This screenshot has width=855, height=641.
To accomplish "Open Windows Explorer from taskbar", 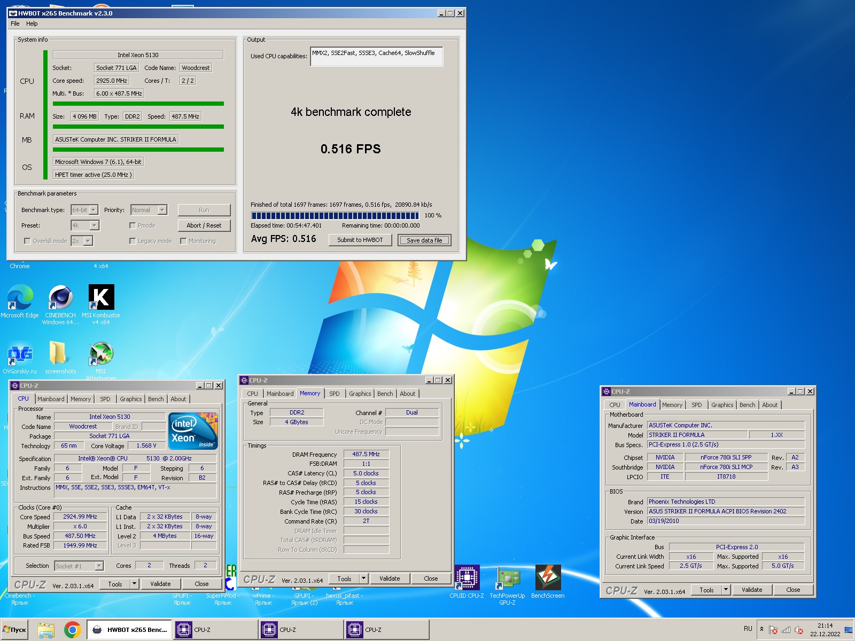I will click(x=46, y=630).
